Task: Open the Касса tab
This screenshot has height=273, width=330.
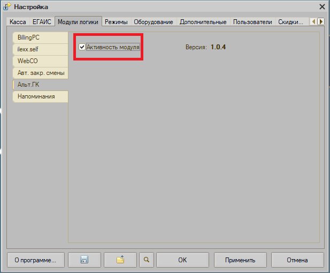Action: click(18, 22)
